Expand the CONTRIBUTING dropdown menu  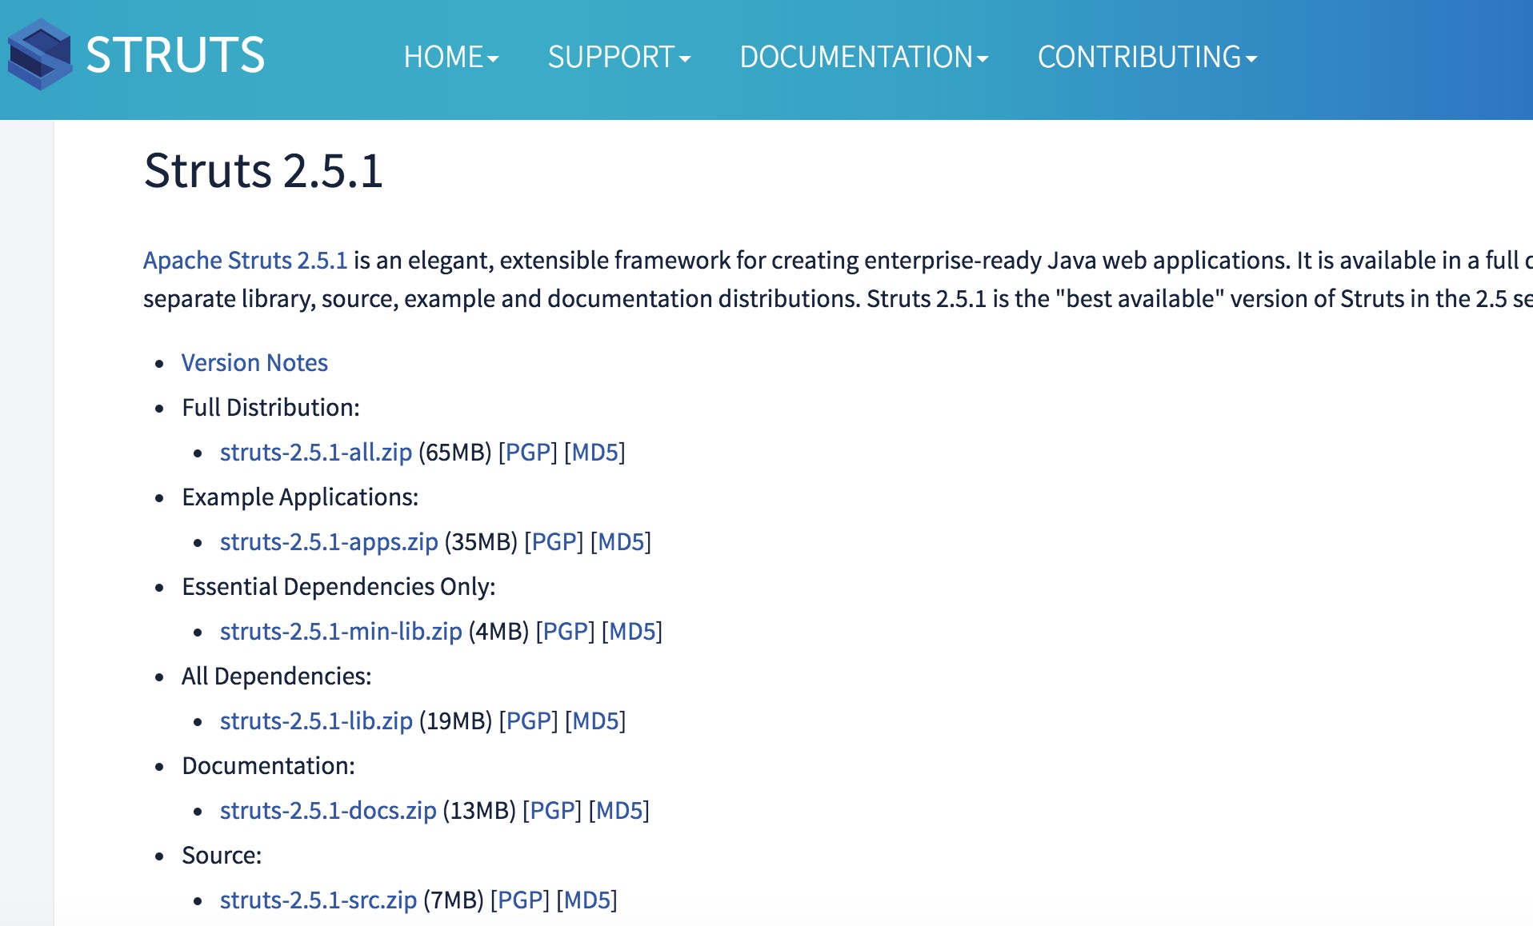click(1147, 57)
